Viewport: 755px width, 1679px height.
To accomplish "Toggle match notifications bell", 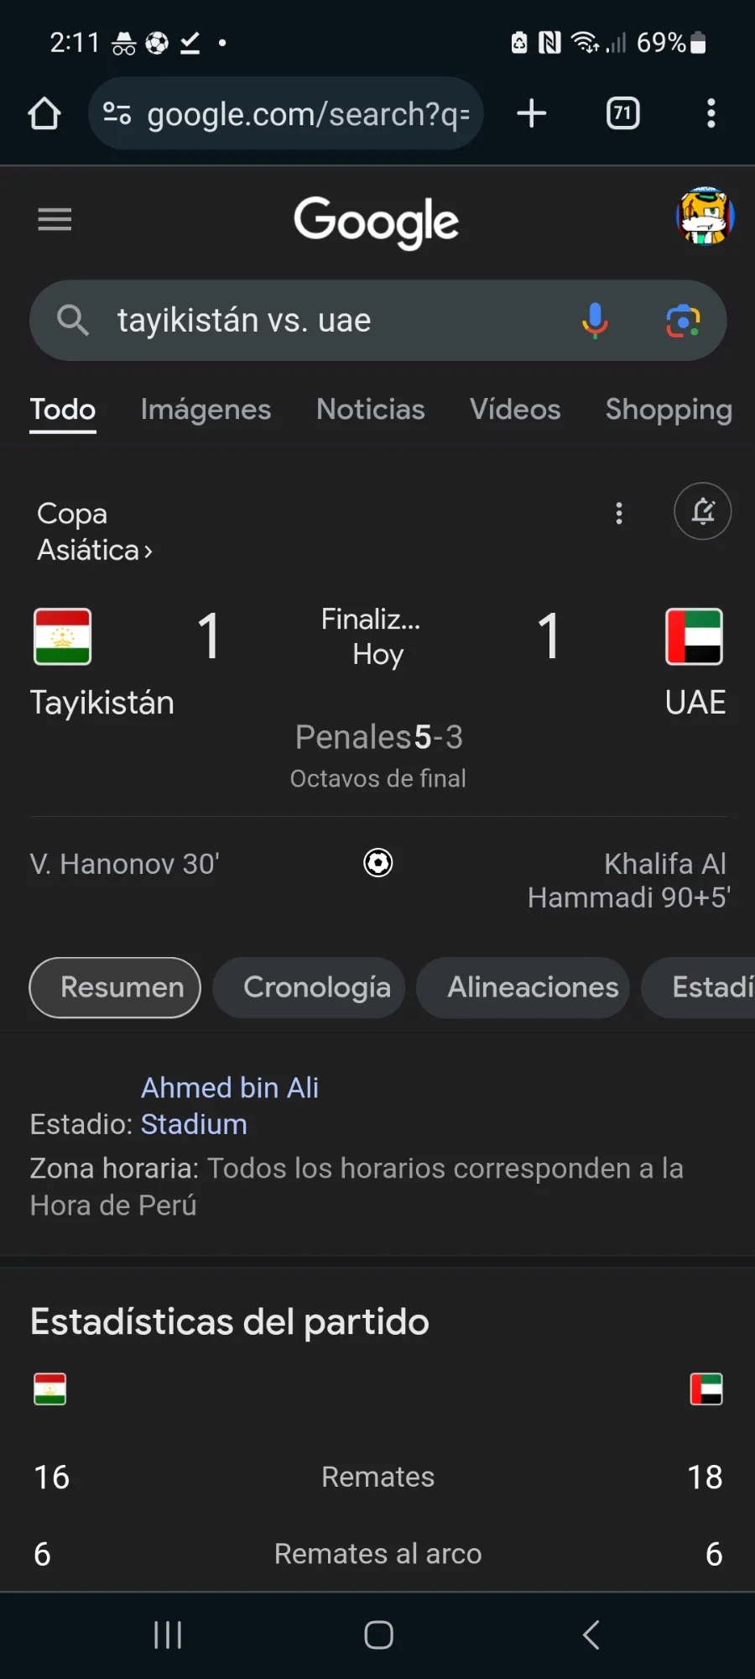I will tap(703, 511).
